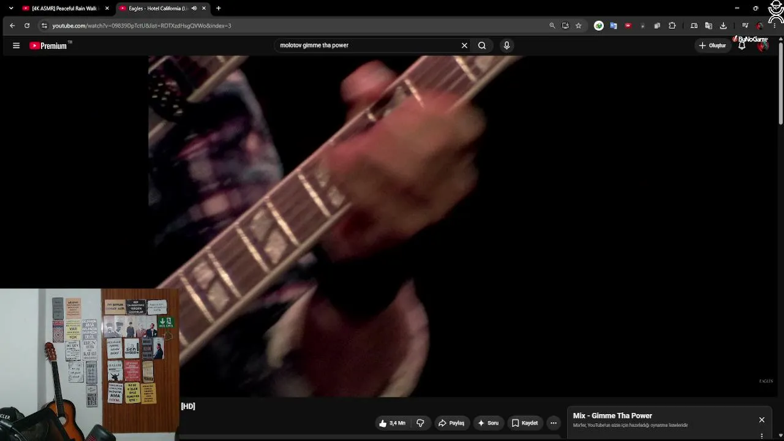Bookmark this page with the star
Image resolution: width=784 pixels, height=441 pixels.
click(x=578, y=26)
